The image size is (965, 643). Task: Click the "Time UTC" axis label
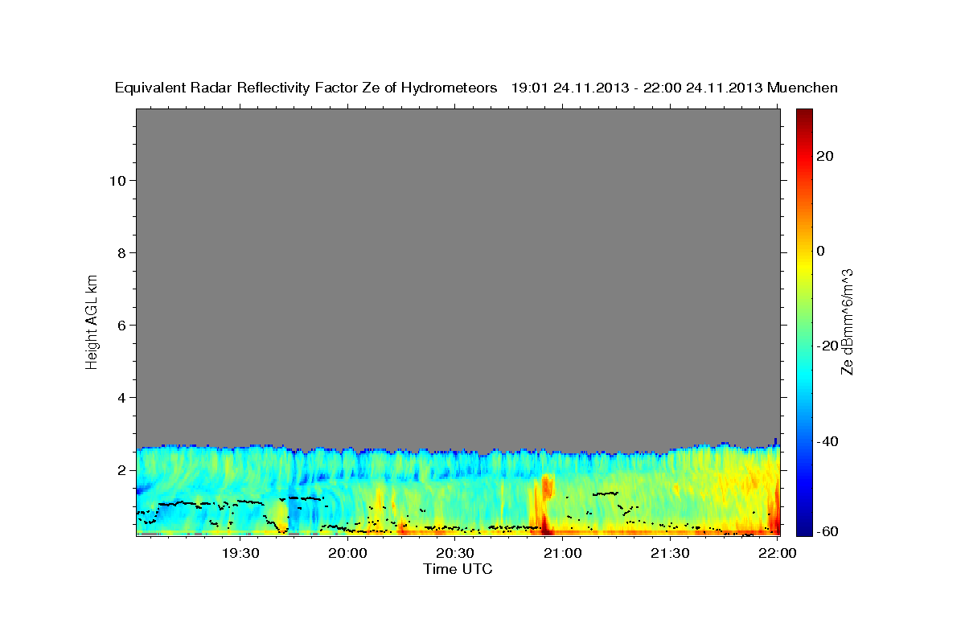458,569
